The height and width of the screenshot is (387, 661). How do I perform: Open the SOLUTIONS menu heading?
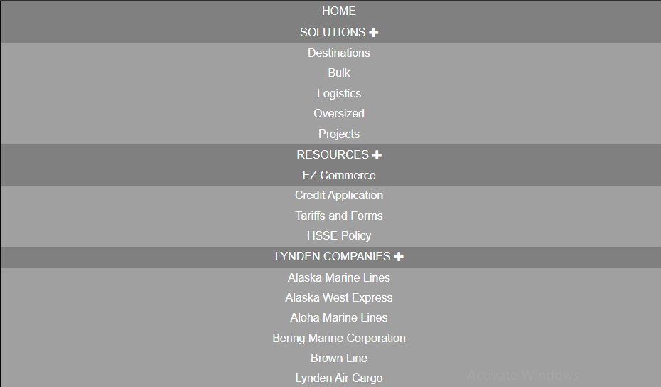[333, 33]
